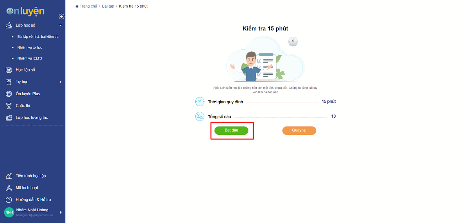The width and height of the screenshot is (465, 223).
Task: Click the Lớp học số classroom icon
Action: [9, 25]
